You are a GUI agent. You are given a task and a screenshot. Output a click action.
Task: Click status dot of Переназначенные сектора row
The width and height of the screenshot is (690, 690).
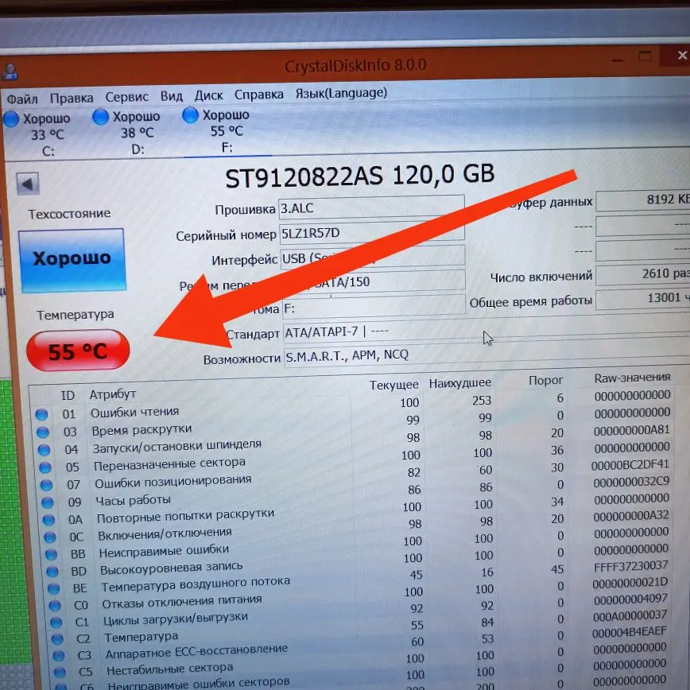click(45, 467)
